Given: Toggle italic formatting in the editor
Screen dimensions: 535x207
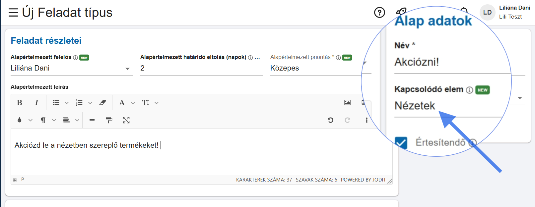Looking at the screenshot, I should coord(36,103).
